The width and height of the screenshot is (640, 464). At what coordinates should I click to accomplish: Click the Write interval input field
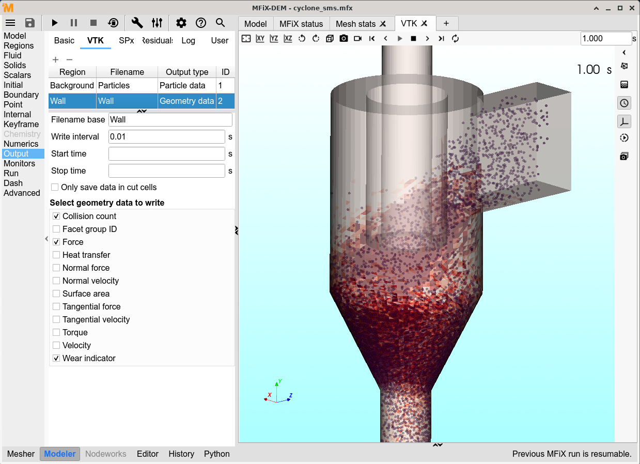(166, 136)
